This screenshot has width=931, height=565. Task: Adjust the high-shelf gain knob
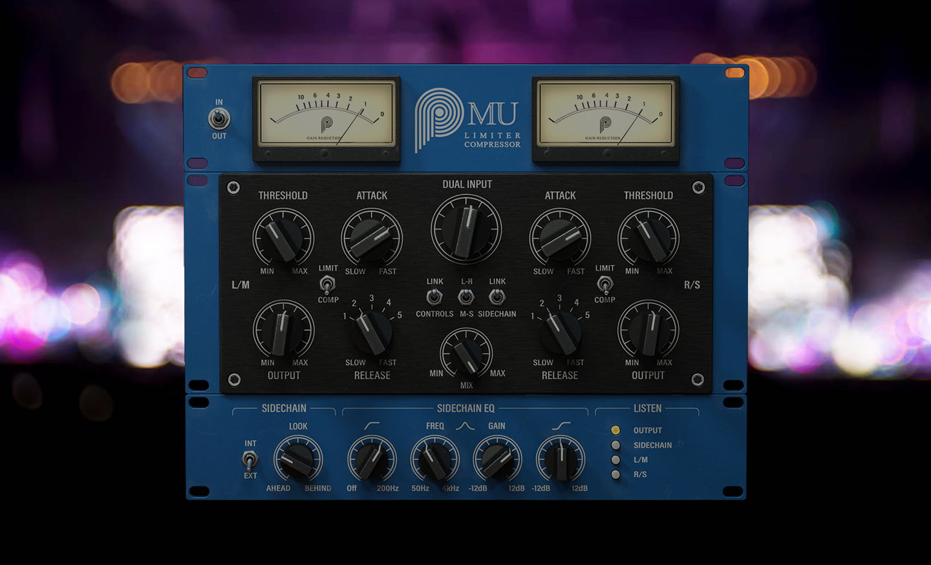[561, 458]
